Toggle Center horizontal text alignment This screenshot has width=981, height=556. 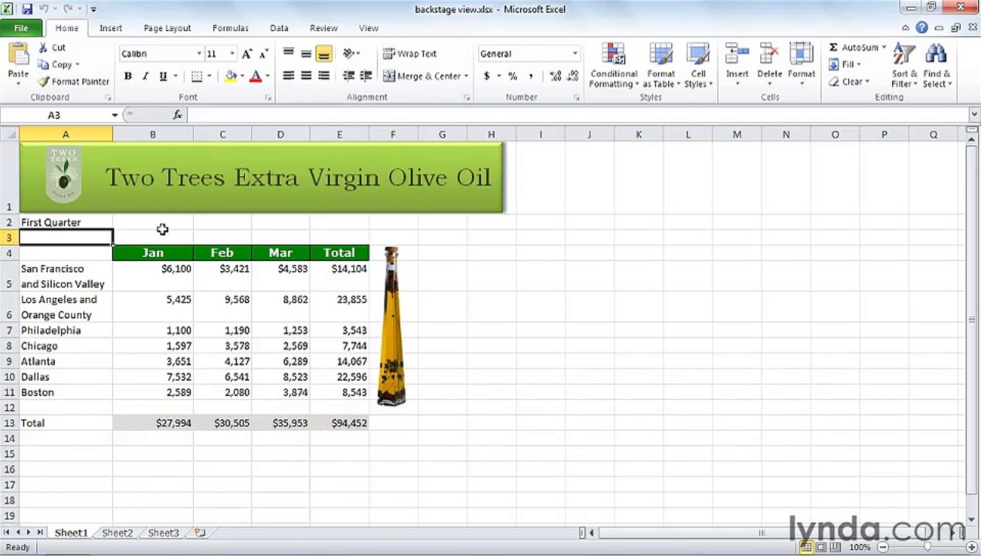306,76
